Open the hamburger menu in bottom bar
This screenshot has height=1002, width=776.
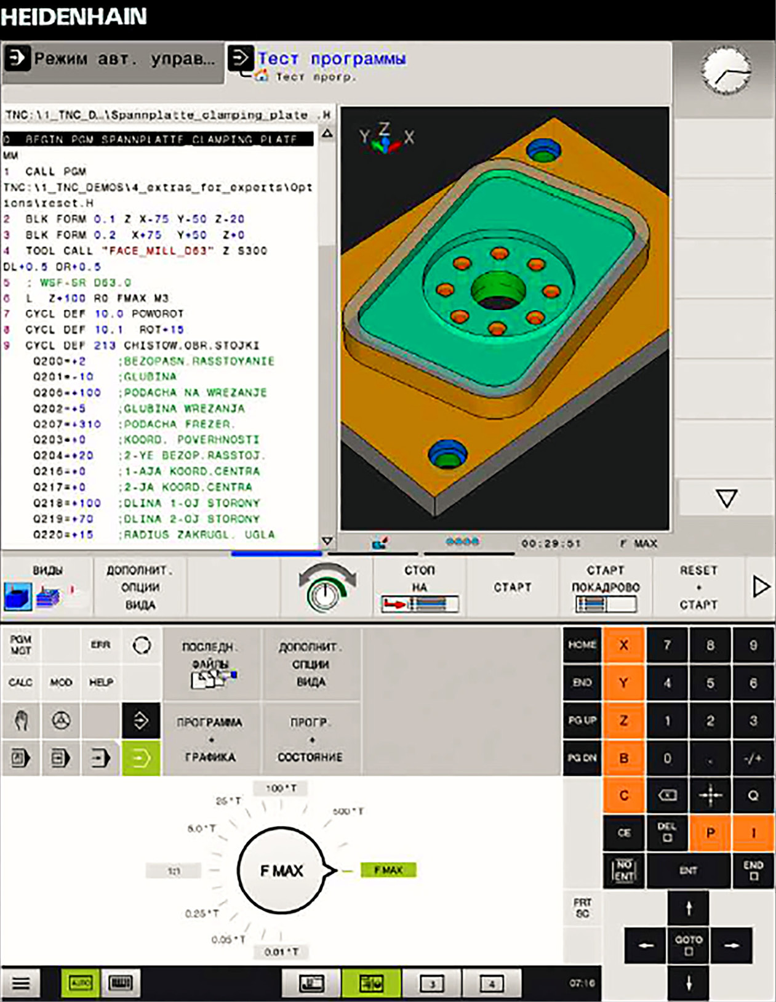tap(21, 983)
